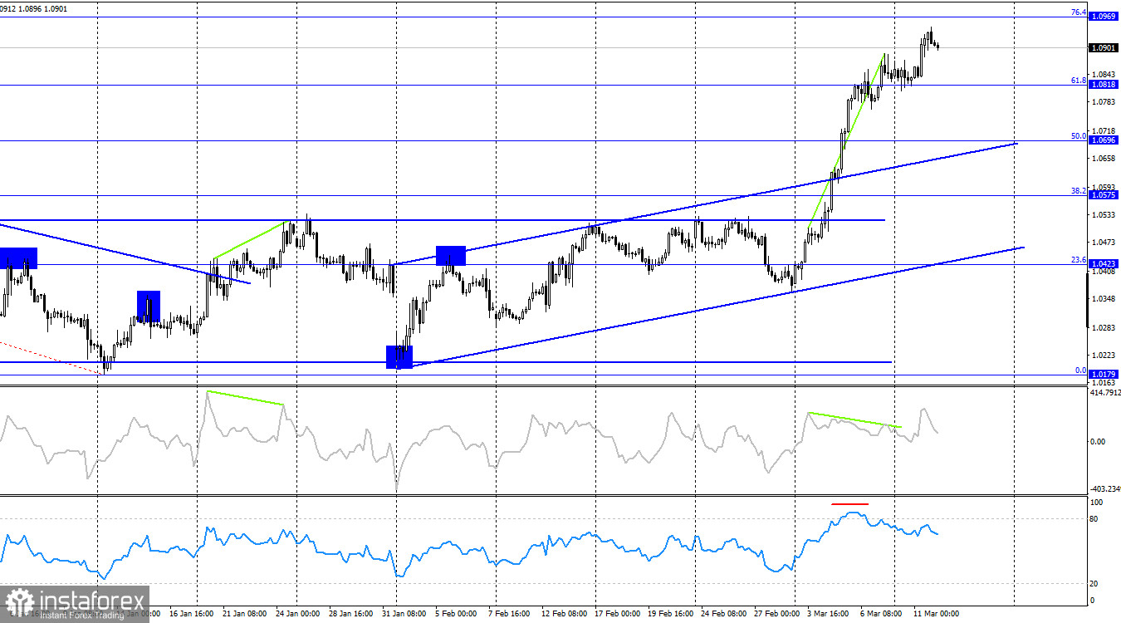Screen dimensions: 1121x623
Task: Select the current price tag 1.0901
Action: pyautogui.click(x=1103, y=47)
